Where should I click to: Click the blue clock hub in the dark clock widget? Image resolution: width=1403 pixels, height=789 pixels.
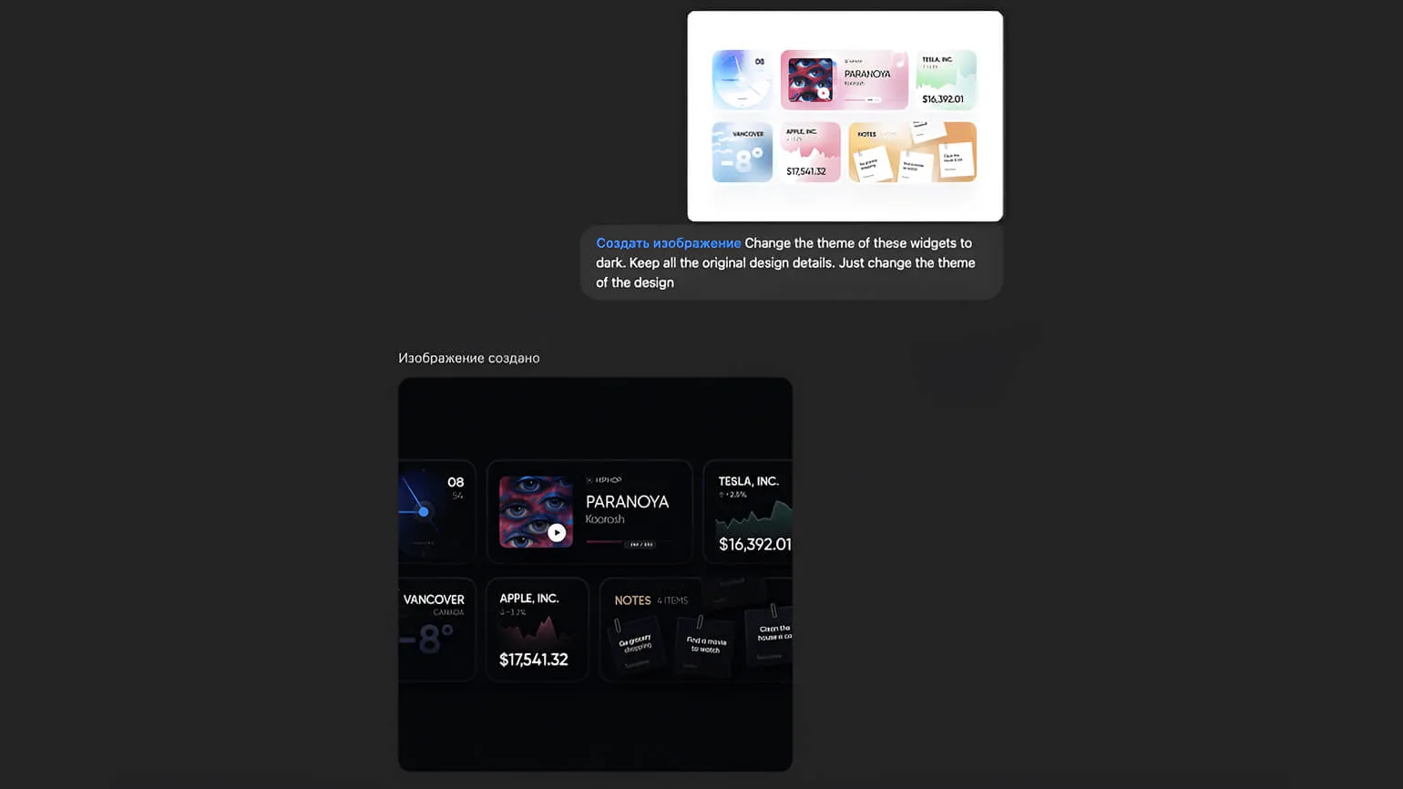pos(423,511)
